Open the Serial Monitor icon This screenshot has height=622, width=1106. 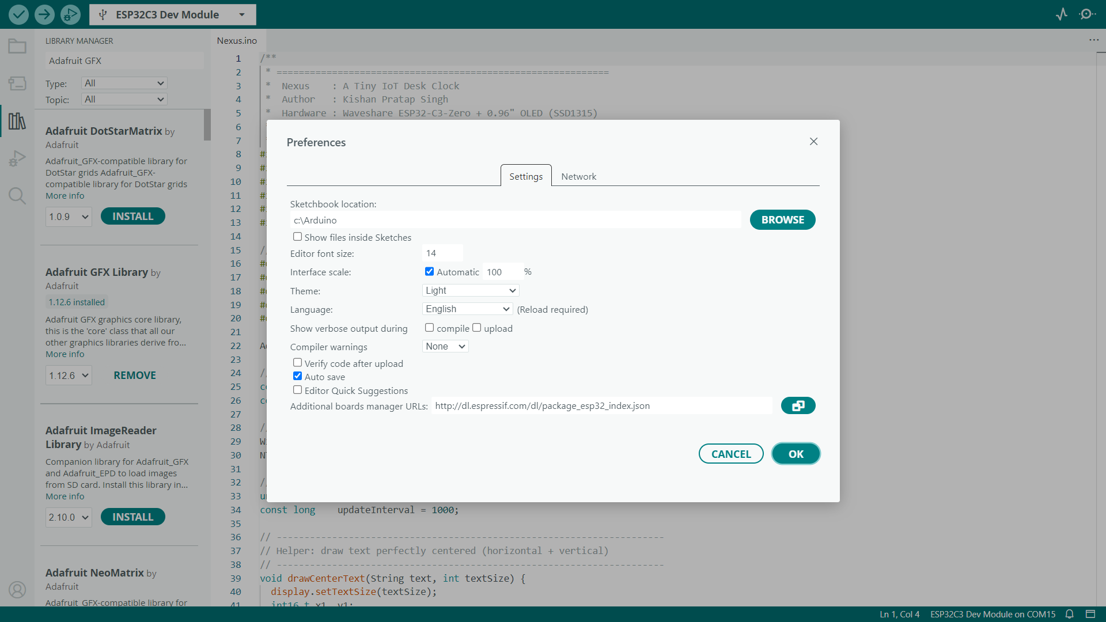tap(1087, 14)
